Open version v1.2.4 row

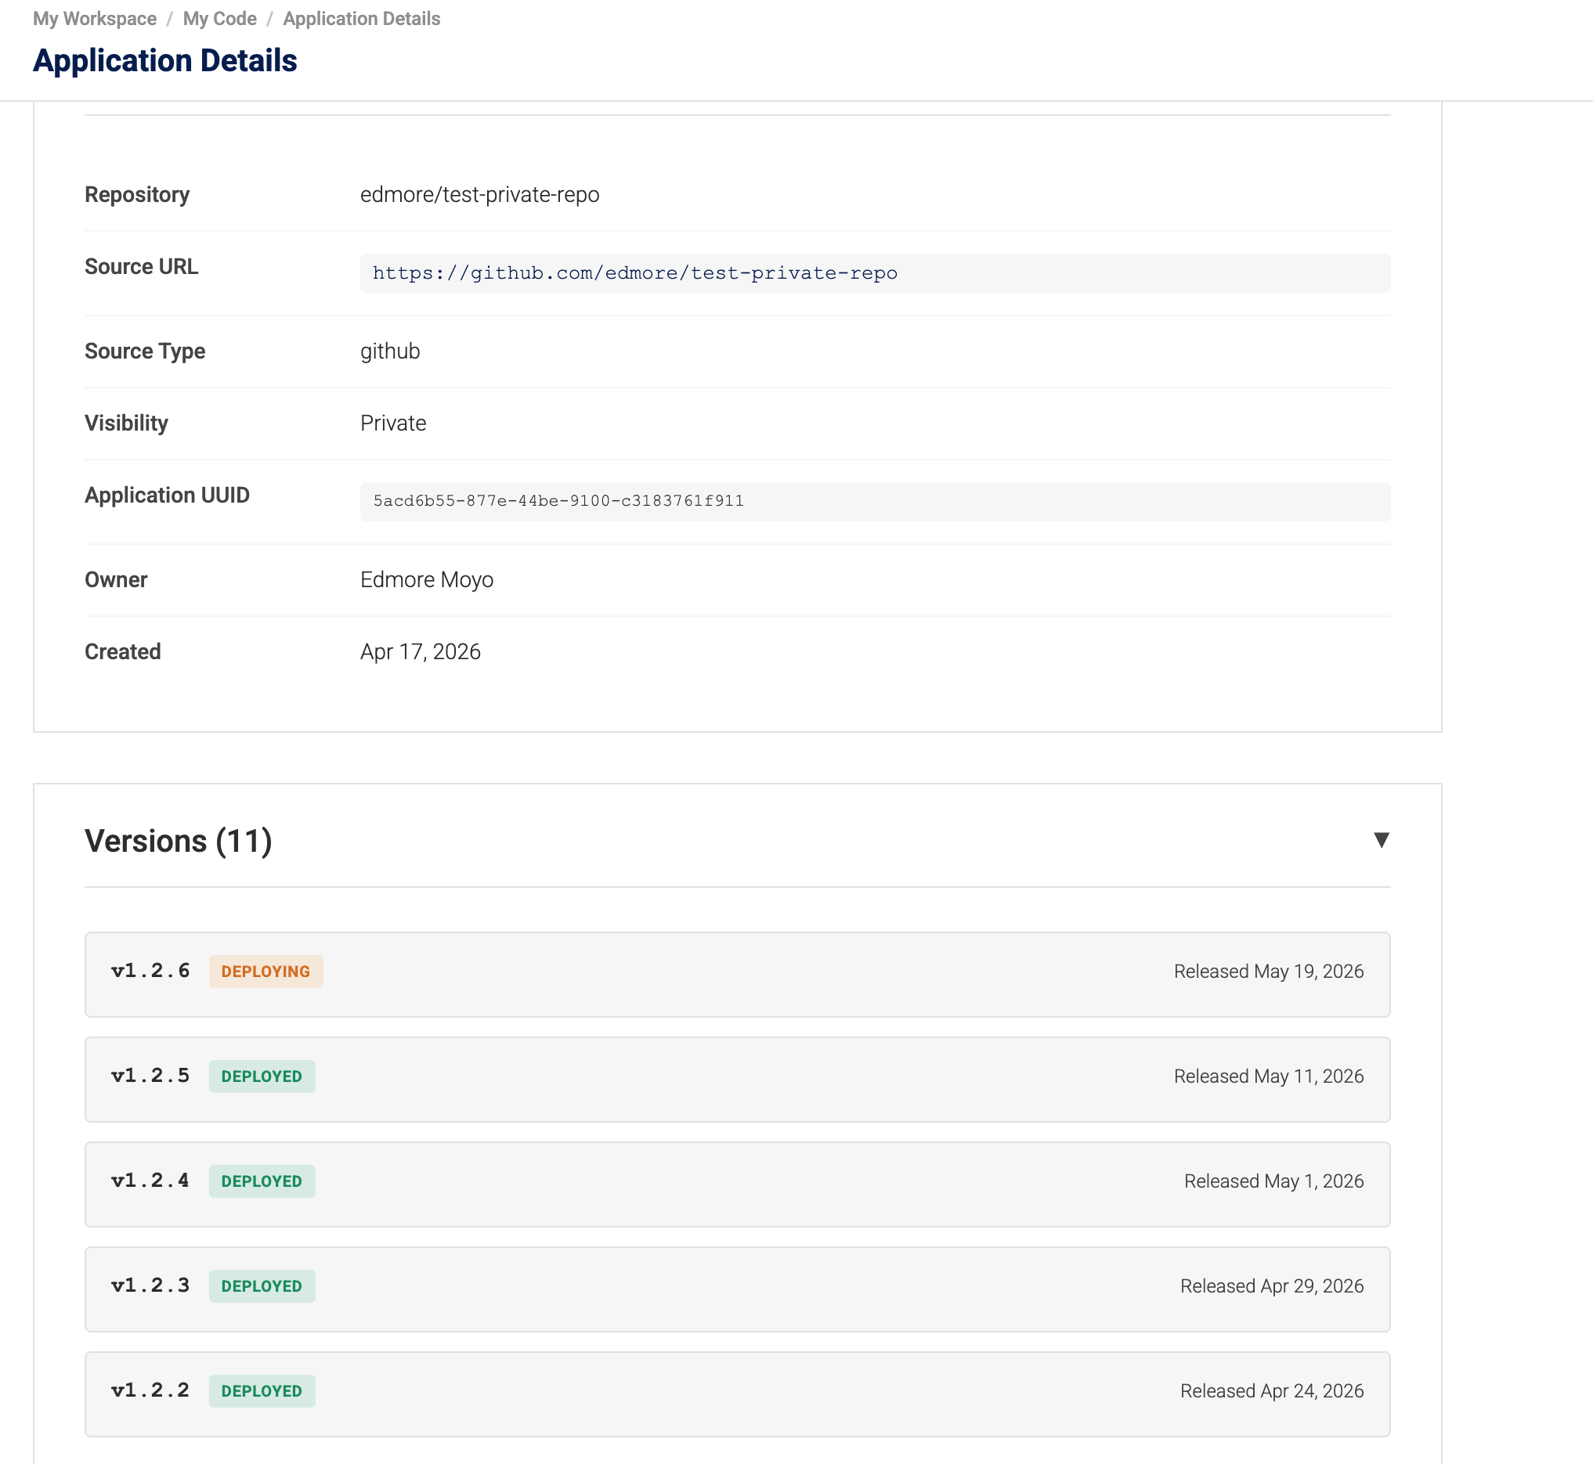point(737,1185)
